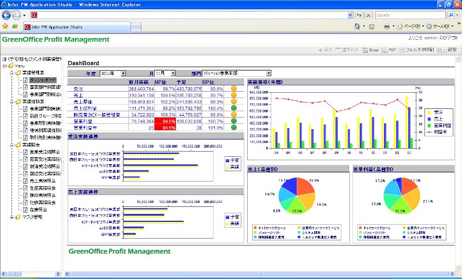Open the 年度 year dropdown
The height and width of the screenshot is (279, 462).
click(124, 74)
